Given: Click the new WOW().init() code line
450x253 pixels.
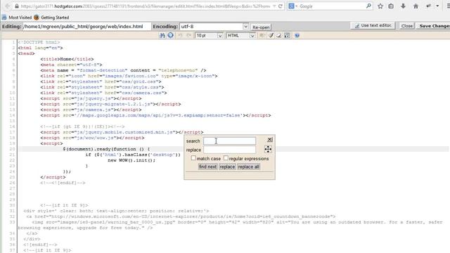Looking at the screenshot, I should pos(131,160).
